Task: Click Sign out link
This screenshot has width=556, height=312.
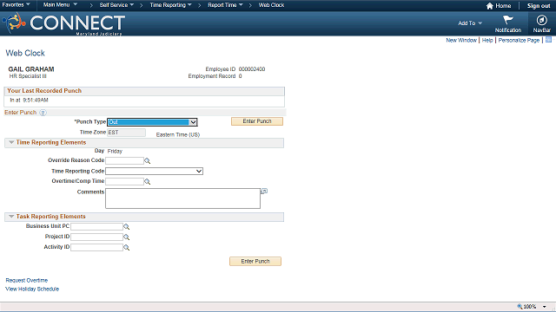Action: point(539,6)
